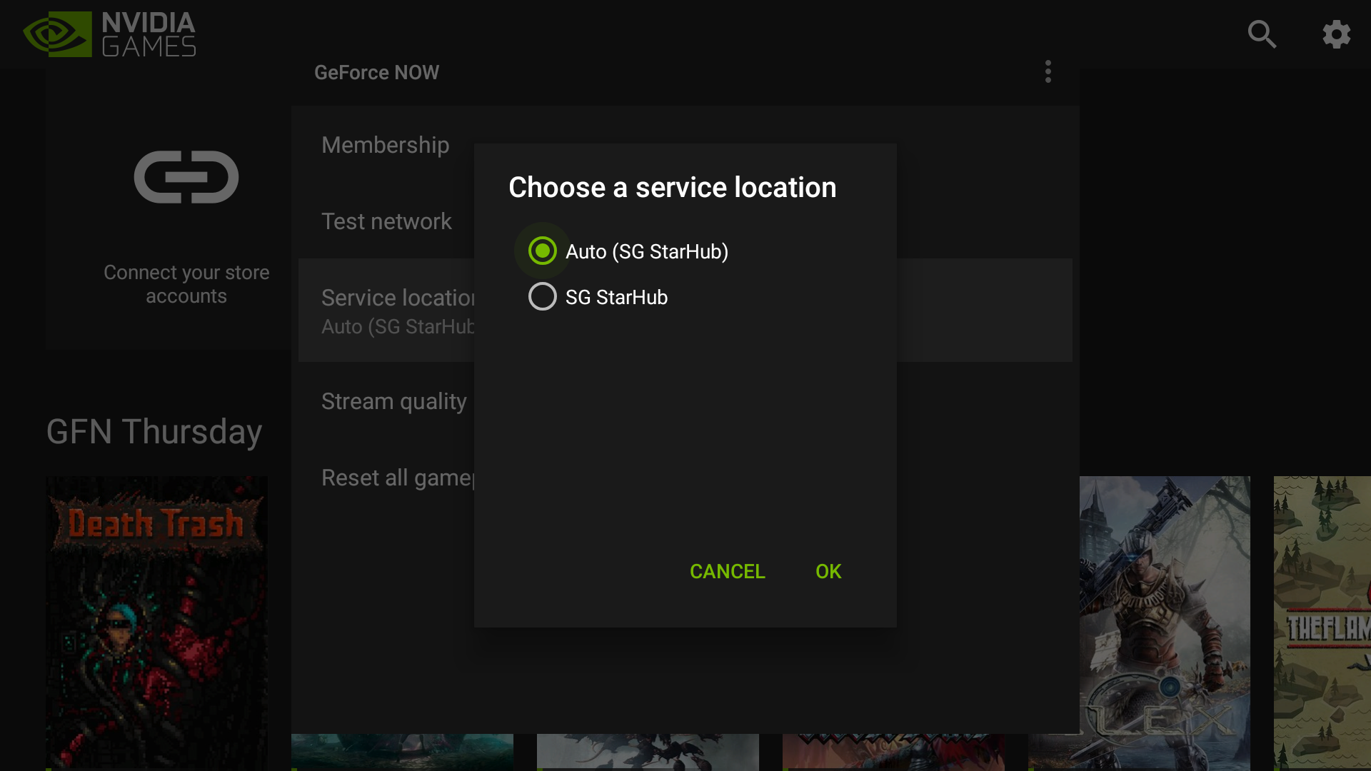The width and height of the screenshot is (1371, 771).
Task: Select the SG StarHub radio button
Action: 543,296
